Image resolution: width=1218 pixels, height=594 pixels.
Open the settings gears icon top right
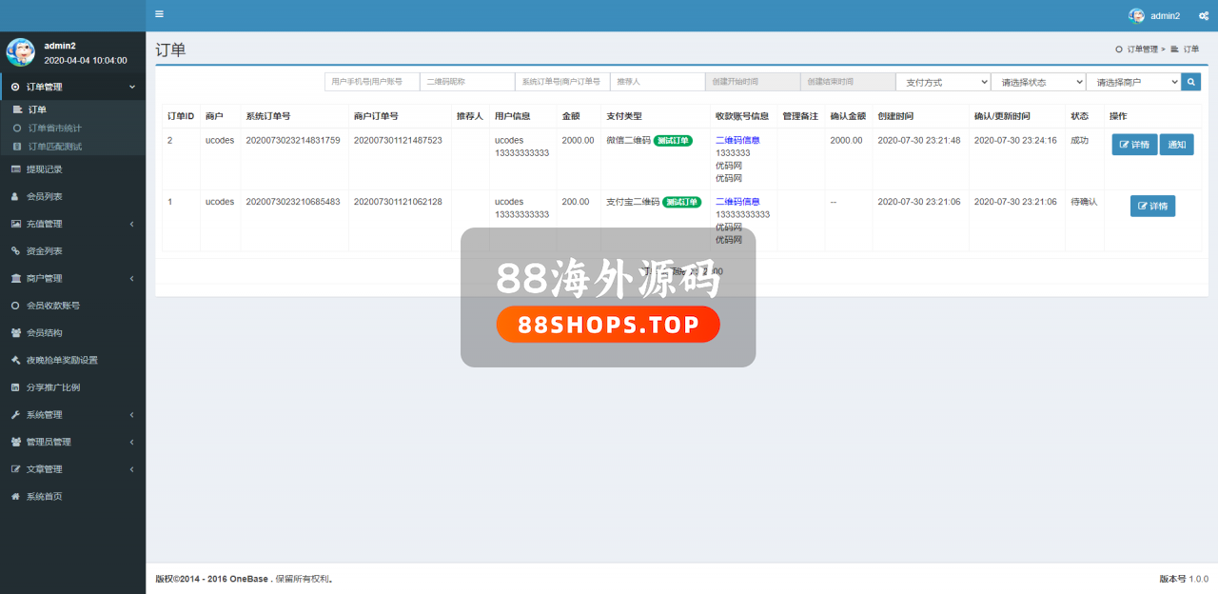click(x=1204, y=16)
